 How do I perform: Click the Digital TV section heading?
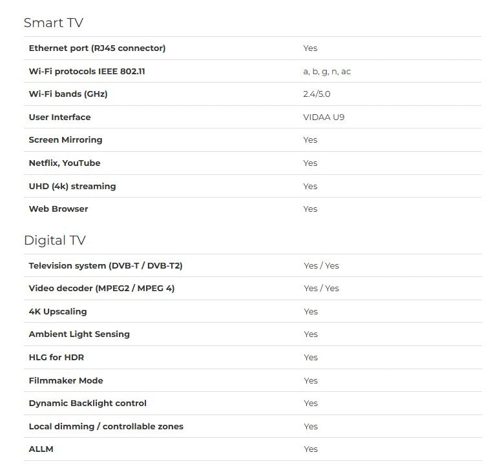55,241
